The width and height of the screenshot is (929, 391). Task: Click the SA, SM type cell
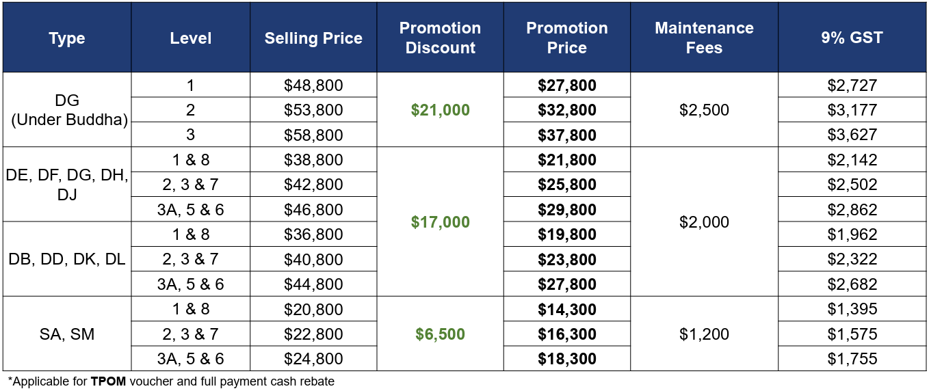(x=67, y=334)
